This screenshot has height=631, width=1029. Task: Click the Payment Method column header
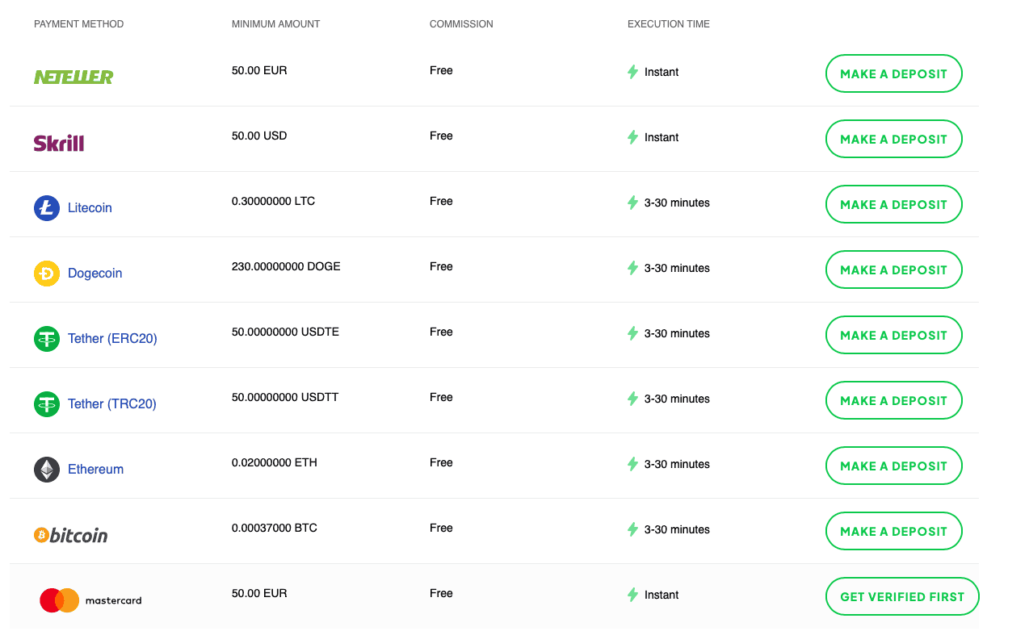tap(78, 24)
